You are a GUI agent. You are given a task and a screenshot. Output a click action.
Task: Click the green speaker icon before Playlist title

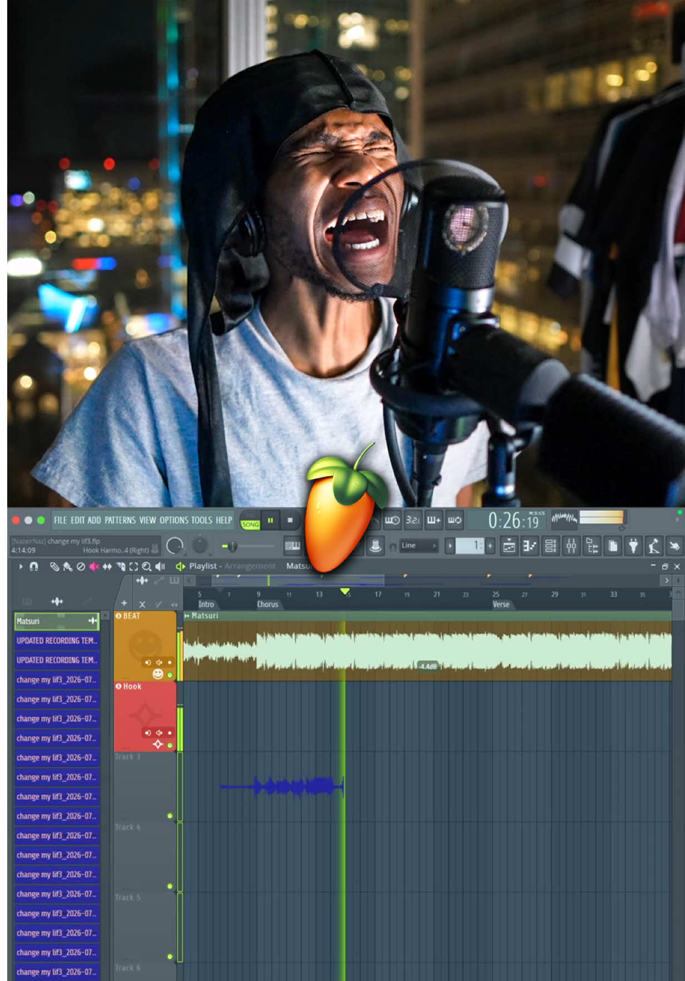[180, 566]
